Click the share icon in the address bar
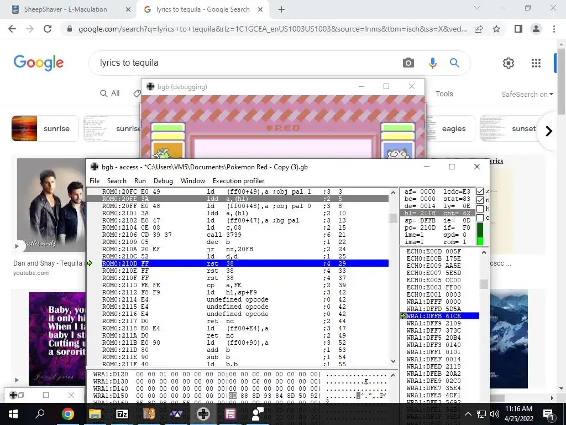 (479, 29)
